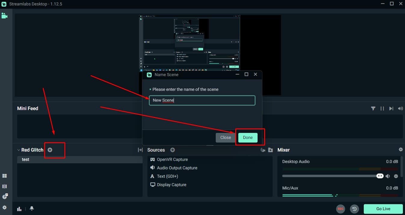The height and width of the screenshot is (215, 405).
Task: Click the Audio Output Capture speaker icon
Action: point(153,168)
